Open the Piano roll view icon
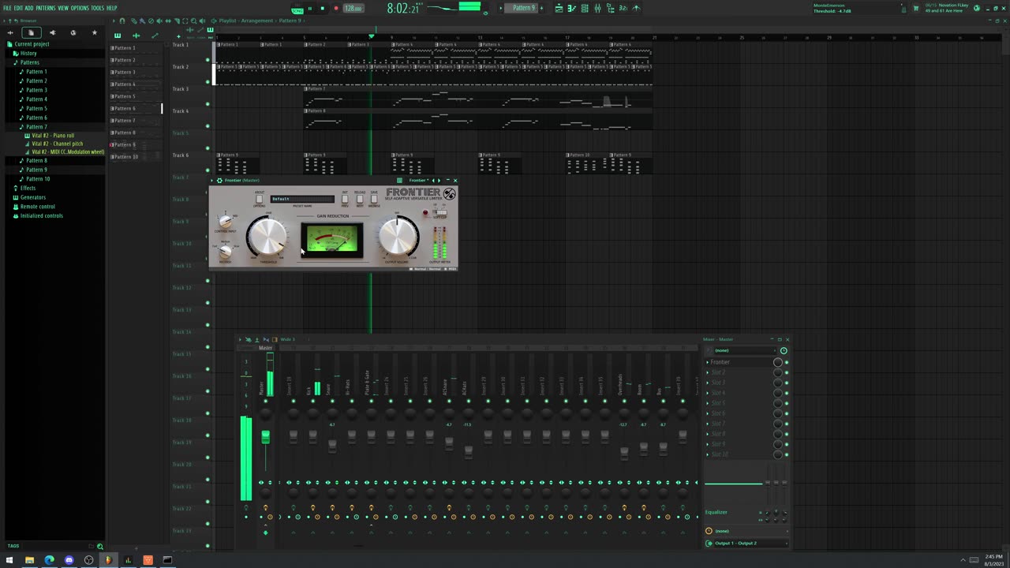 pos(571,8)
